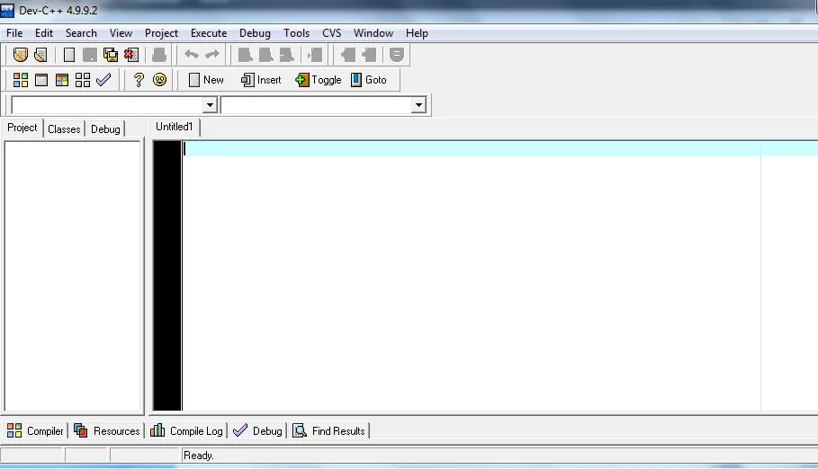Viewport: 818px width, 469px height.
Task: Click the New button in the toolbar
Action: click(206, 80)
